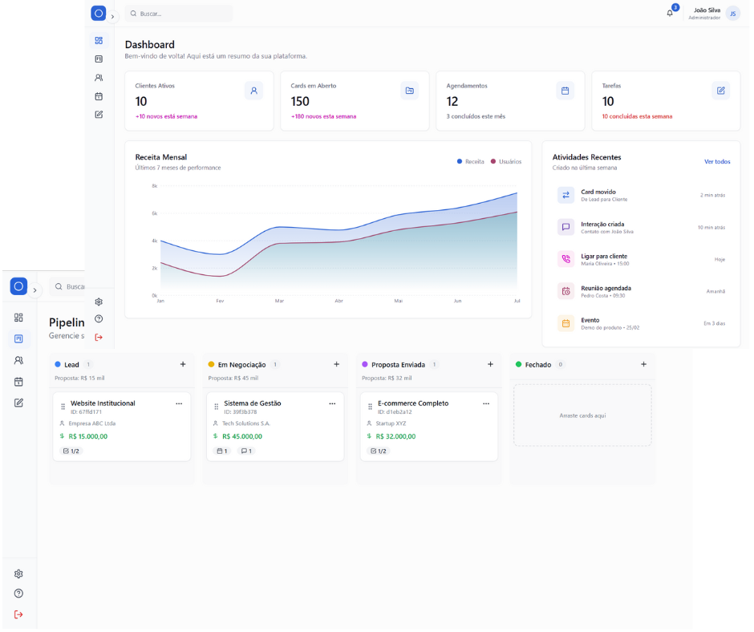Image resolution: width=754 pixels, height=632 pixels.
Task: Open three-dot menu on Sistema de Gestão card
Action: tap(332, 403)
